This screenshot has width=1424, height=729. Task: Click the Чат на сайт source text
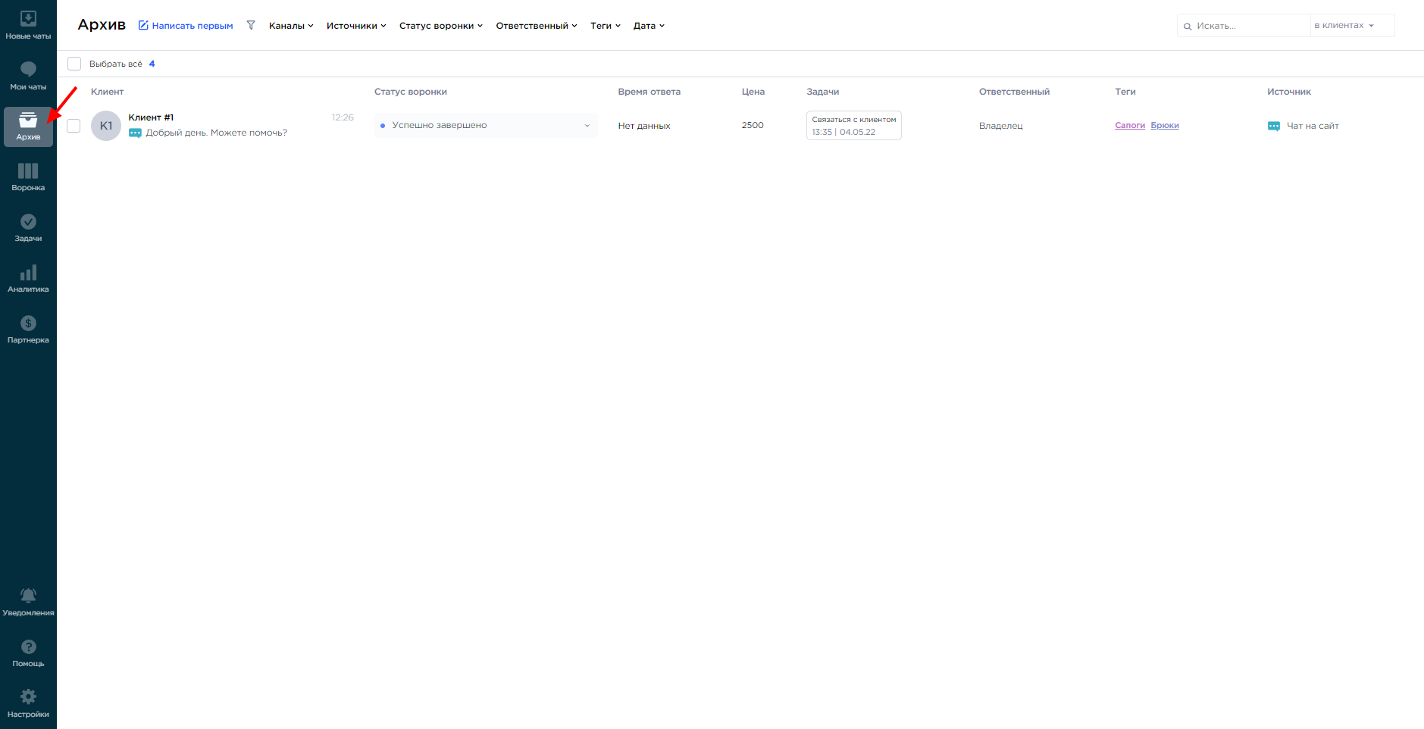pos(1313,126)
